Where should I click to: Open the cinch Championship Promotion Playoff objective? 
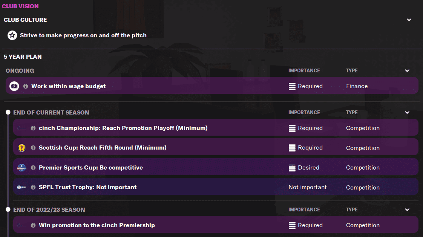[x=123, y=128]
